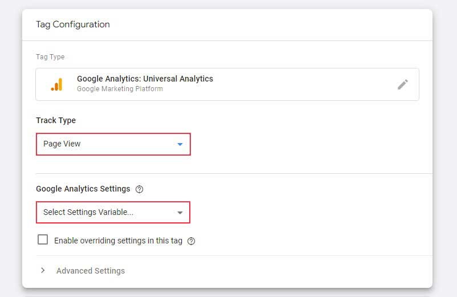Click 'Google Analytics: Universal Analytics' tag type title
457x297 pixels.
point(145,79)
